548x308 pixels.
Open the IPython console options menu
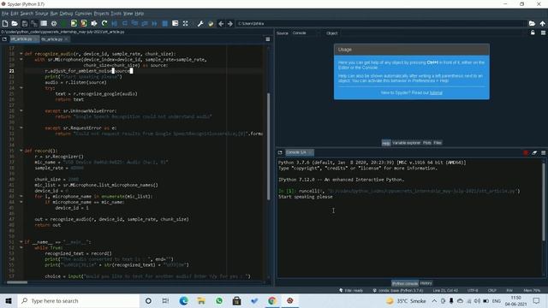[543, 152]
